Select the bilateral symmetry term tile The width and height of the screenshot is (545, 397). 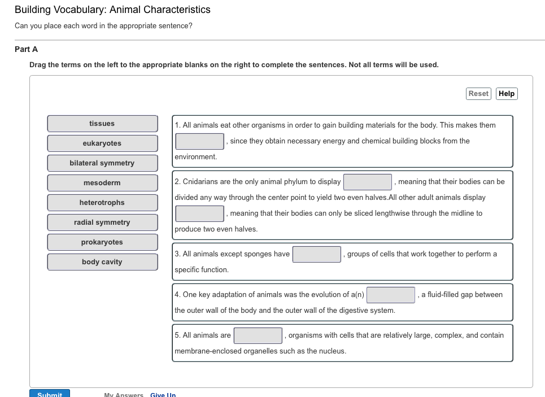tap(102, 163)
